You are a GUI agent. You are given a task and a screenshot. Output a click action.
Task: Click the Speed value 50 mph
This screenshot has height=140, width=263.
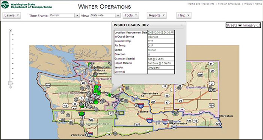pyautogui.click(x=161, y=50)
